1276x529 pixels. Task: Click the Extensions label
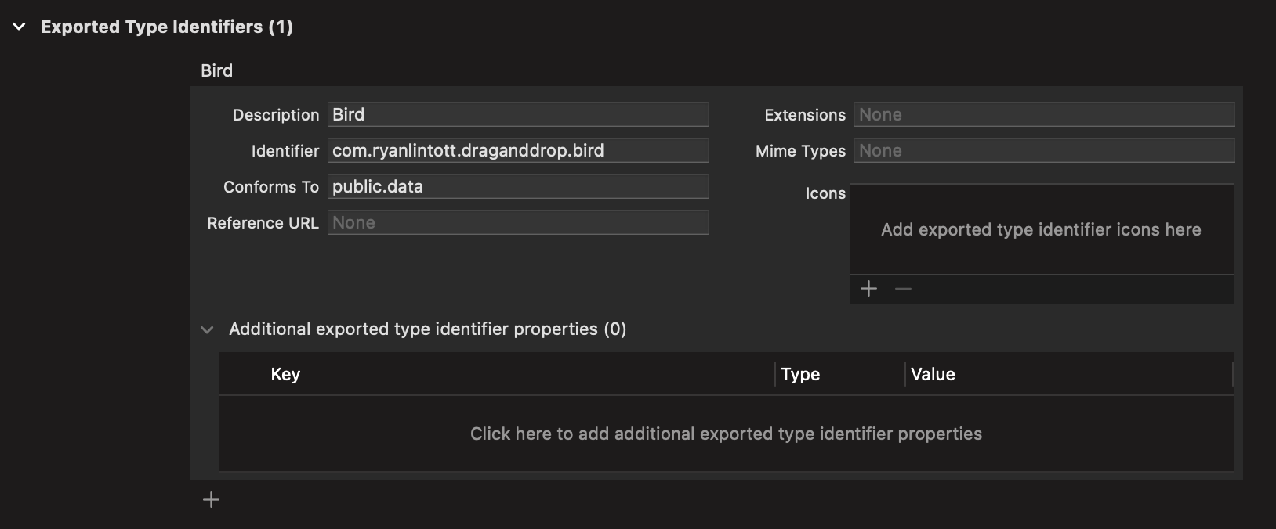pyautogui.click(x=805, y=115)
